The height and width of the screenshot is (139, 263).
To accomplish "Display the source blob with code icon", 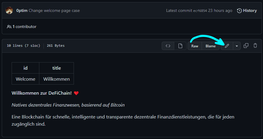I will [x=168, y=46].
